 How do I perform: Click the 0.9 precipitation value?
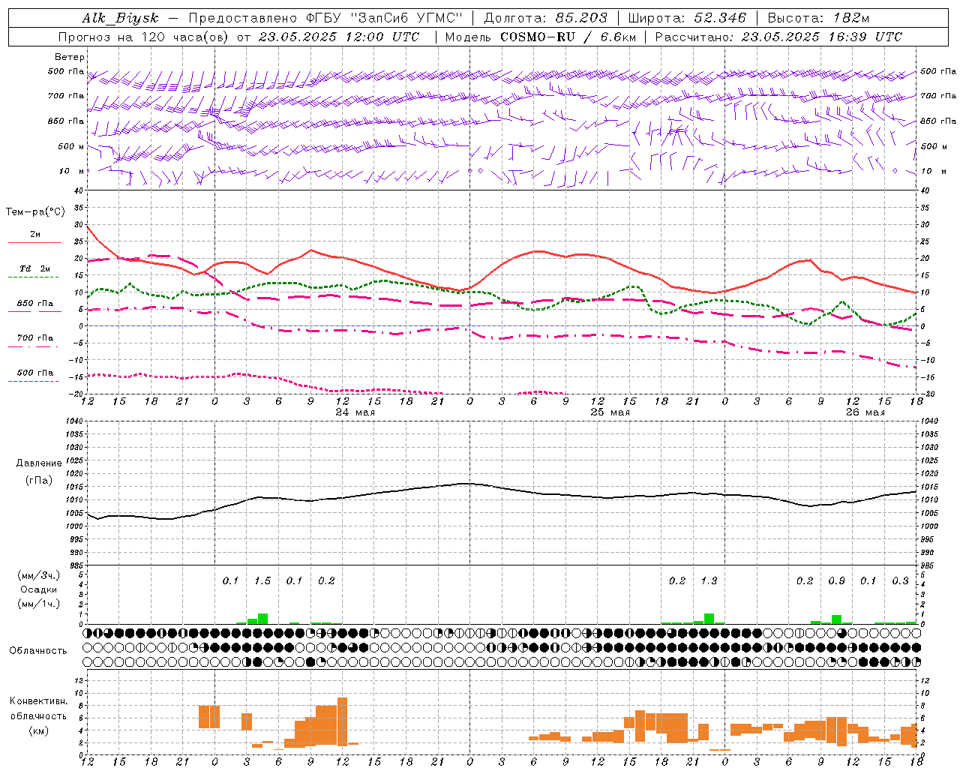[x=836, y=581]
